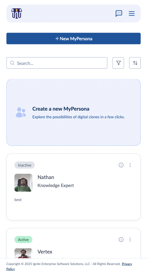
Task: Select the Create a new MyPersona card
Action: click(x=73, y=113)
